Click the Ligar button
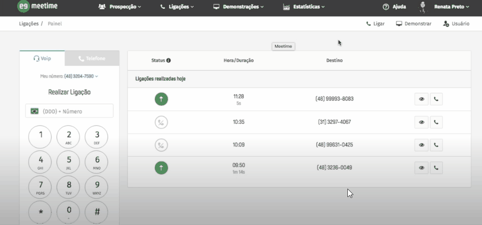Image resolution: width=482 pixels, height=225 pixels. pyautogui.click(x=375, y=24)
